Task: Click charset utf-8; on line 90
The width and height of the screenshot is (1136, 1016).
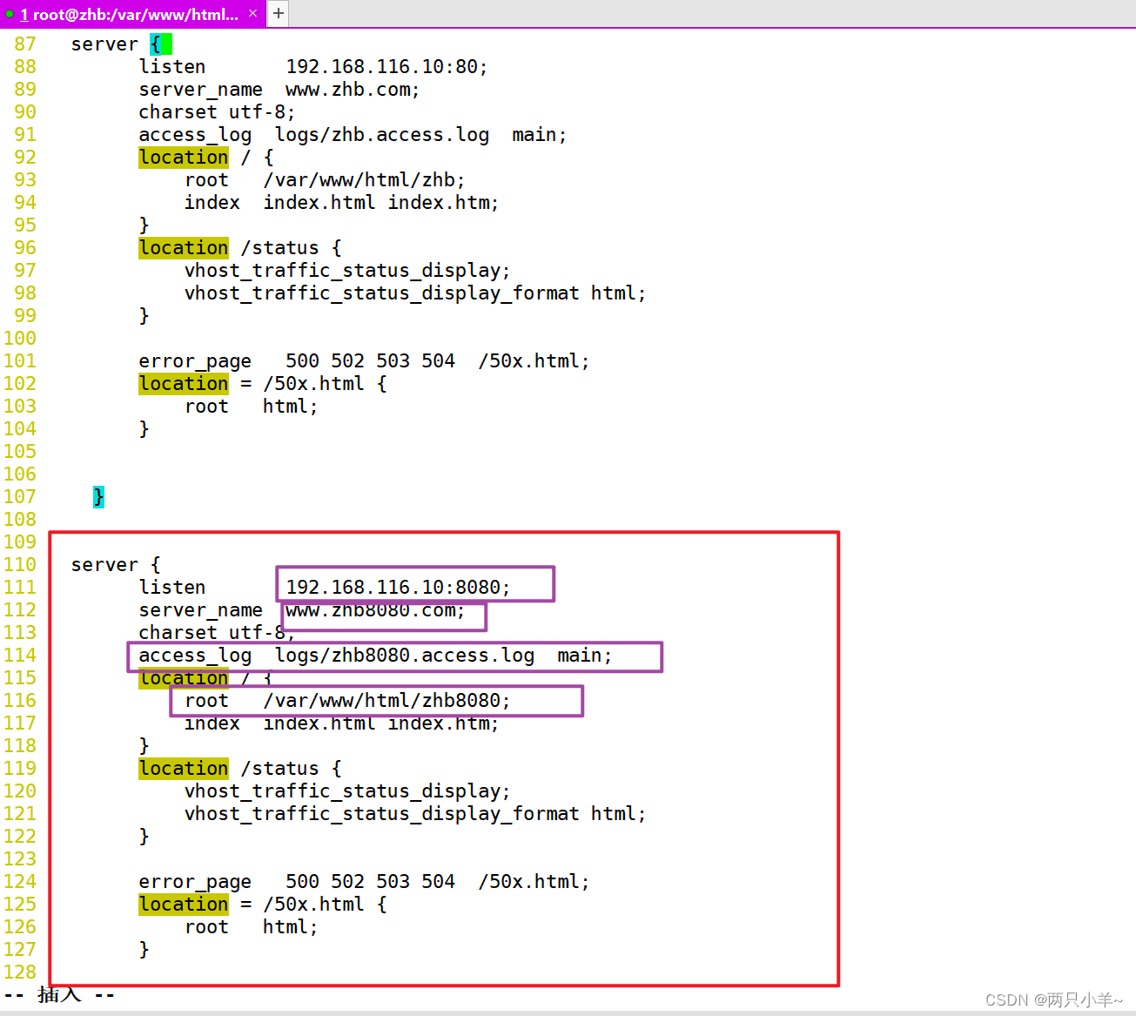Action: pos(217,112)
